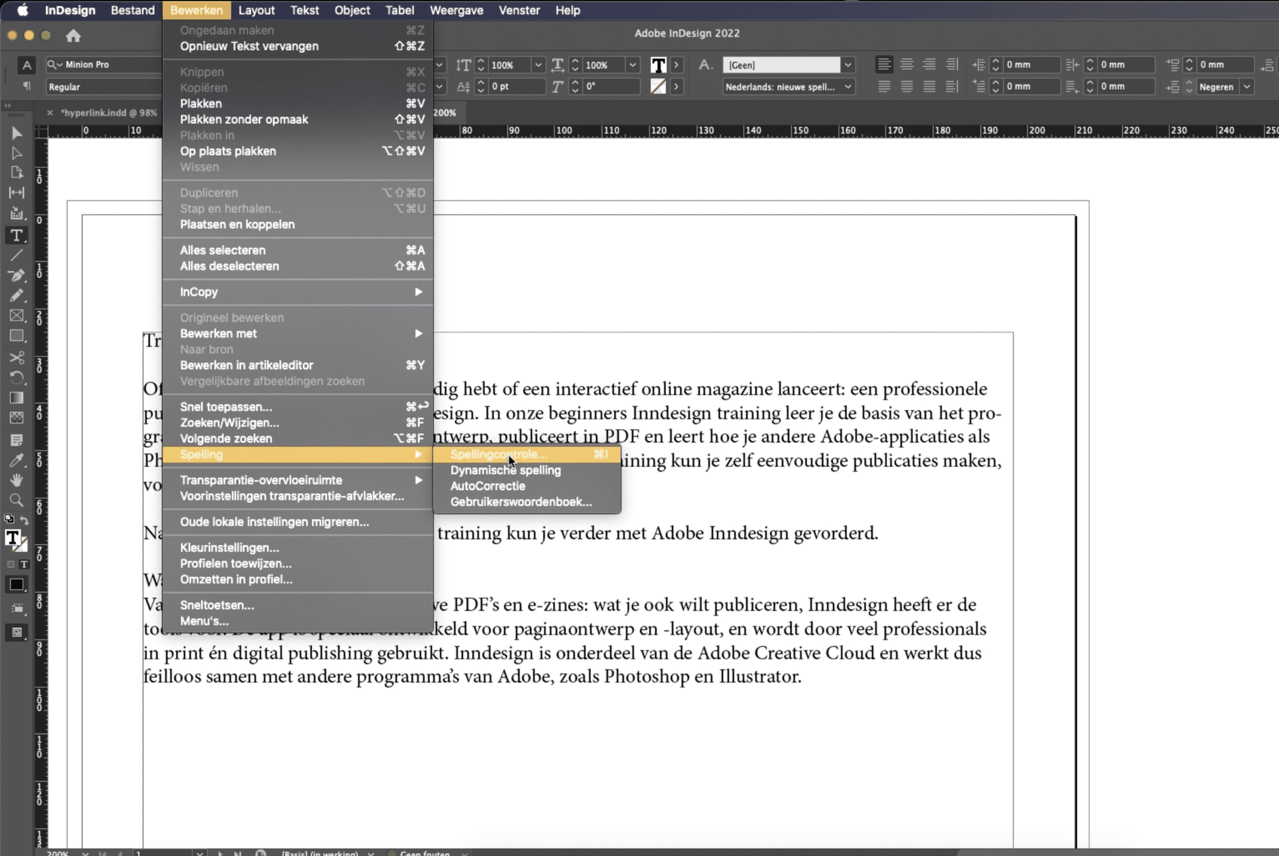This screenshot has width=1279, height=856.
Task: Select the Gradient Swatch tool
Action: 17,398
